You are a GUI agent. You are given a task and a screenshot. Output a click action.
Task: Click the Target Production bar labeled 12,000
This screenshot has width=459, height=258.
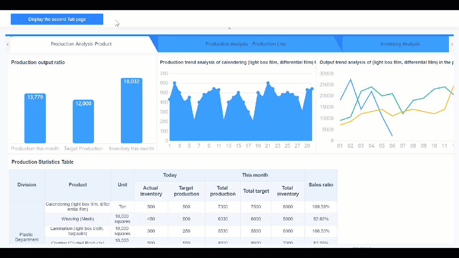click(x=83, y=122)
